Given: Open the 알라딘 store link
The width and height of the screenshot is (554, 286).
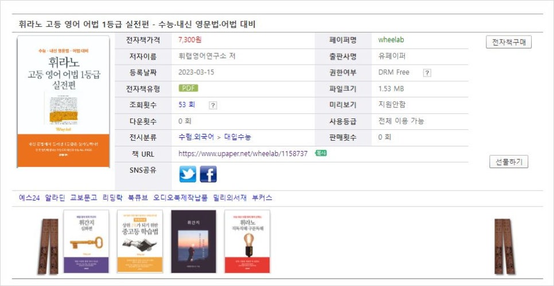Looking at the screenshot, I should (x=55, y=198).
